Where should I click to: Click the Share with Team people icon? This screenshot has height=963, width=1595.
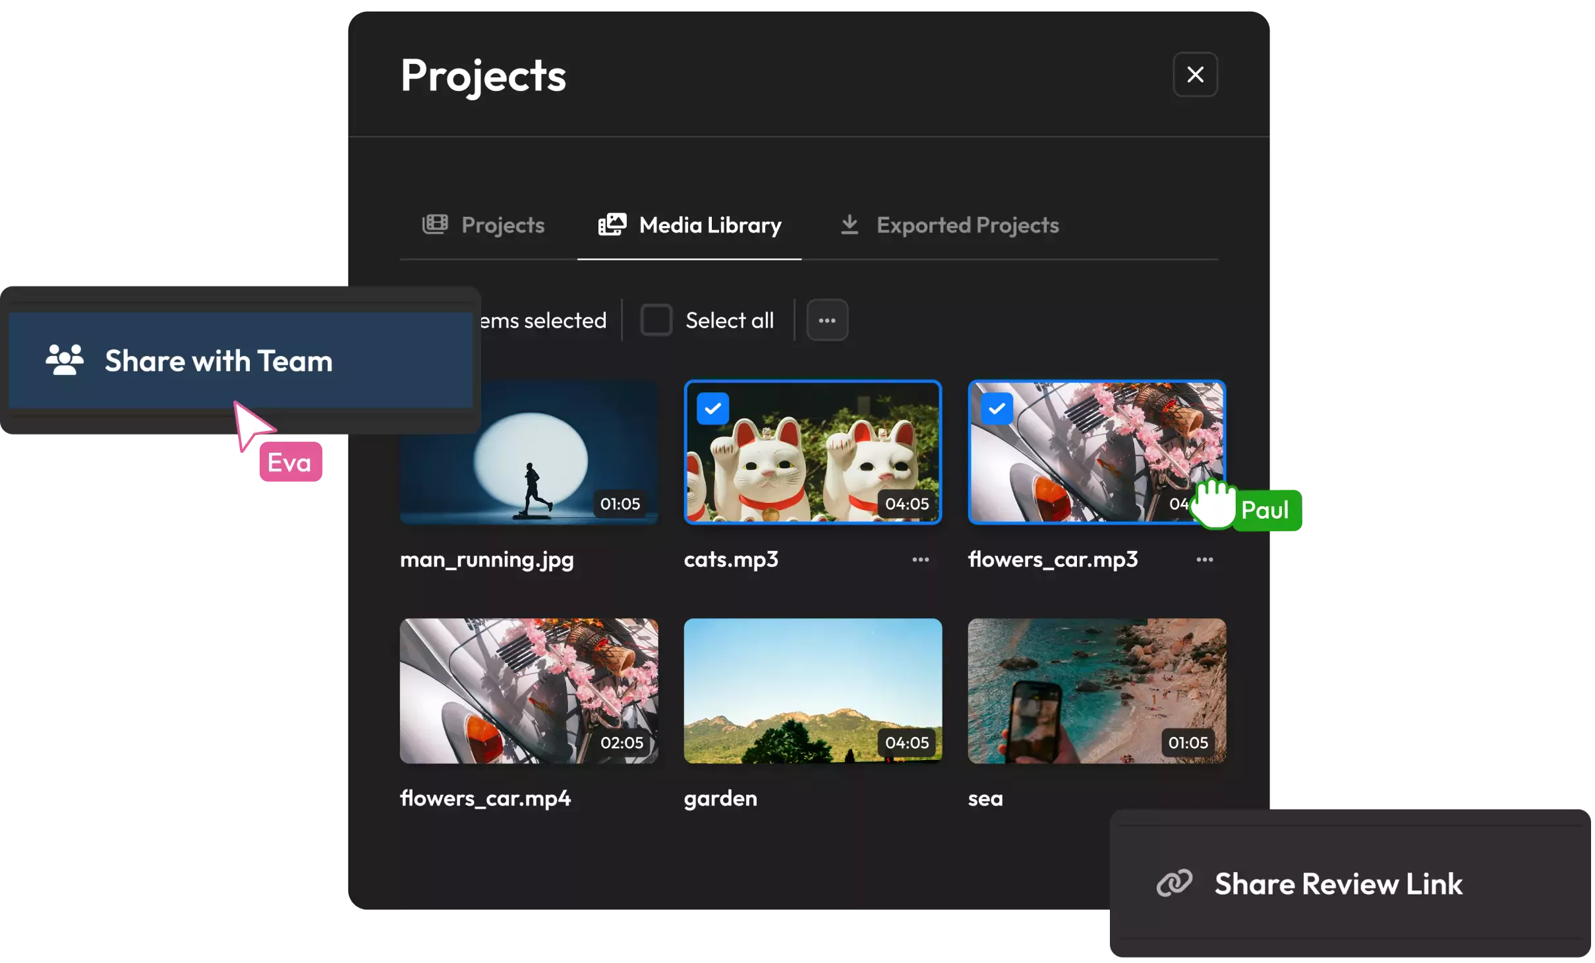click(65, 360)
